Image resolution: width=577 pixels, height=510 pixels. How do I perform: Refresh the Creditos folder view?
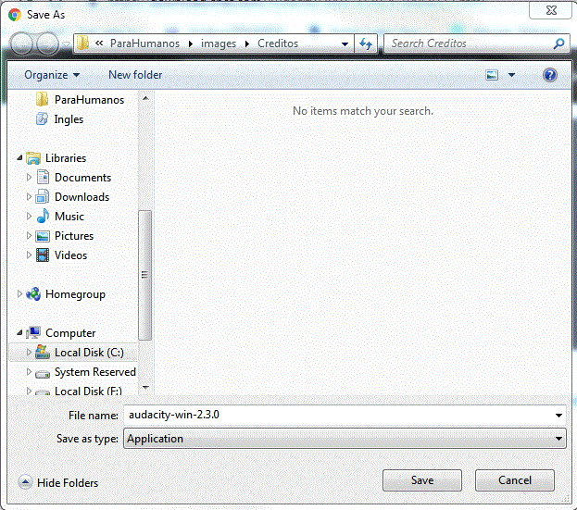tap(366, 44)
